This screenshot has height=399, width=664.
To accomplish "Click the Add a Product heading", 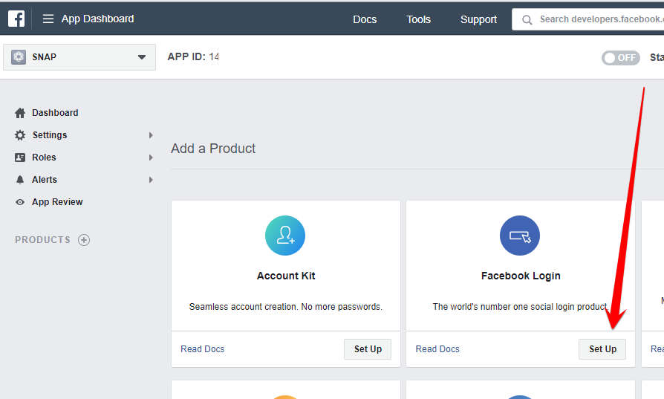I will click(213, 149).
